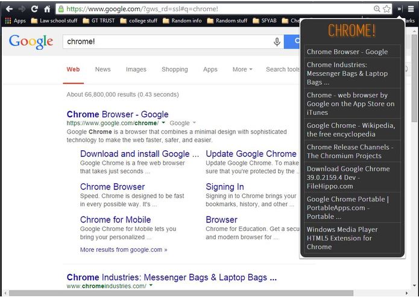Image resolution: width=419 pixels, height=297 pixels.
Task: Open the extensions overflow chevron
Action: tap(399, 9)
